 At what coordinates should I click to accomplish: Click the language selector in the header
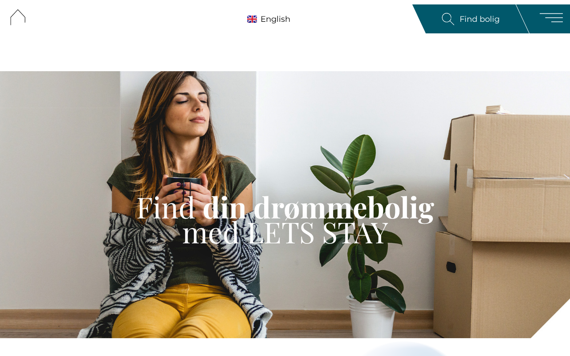[x=269, y=19]
